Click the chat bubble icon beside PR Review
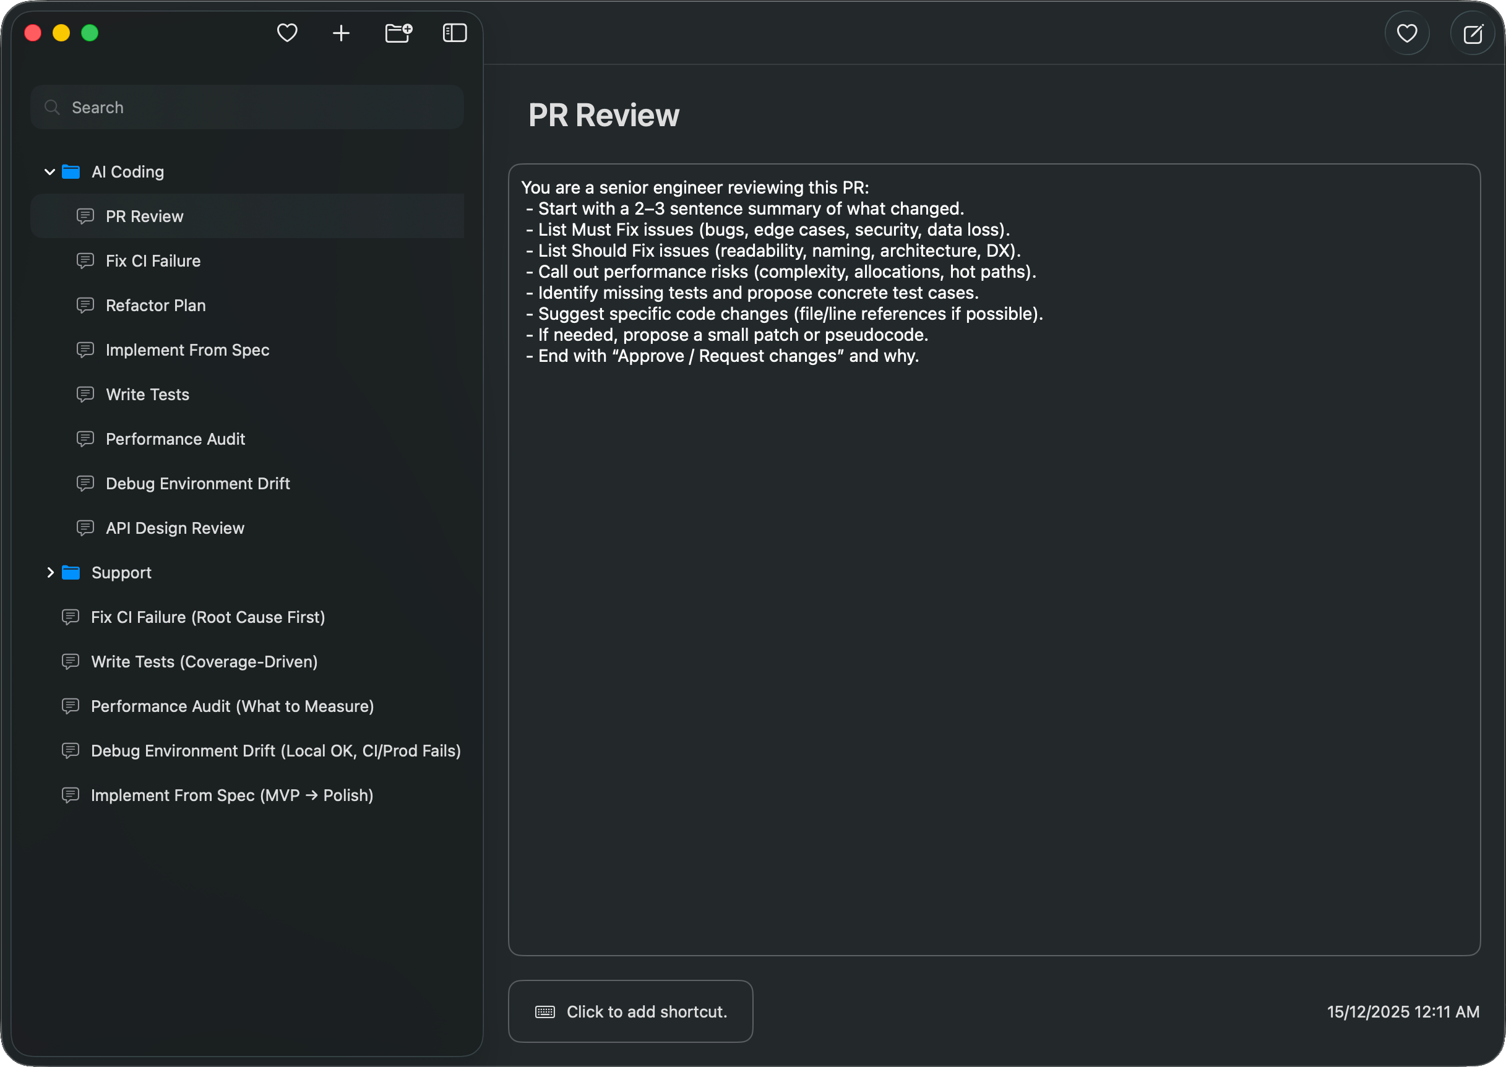The image size is (1506, 1067). coord(87,215)
